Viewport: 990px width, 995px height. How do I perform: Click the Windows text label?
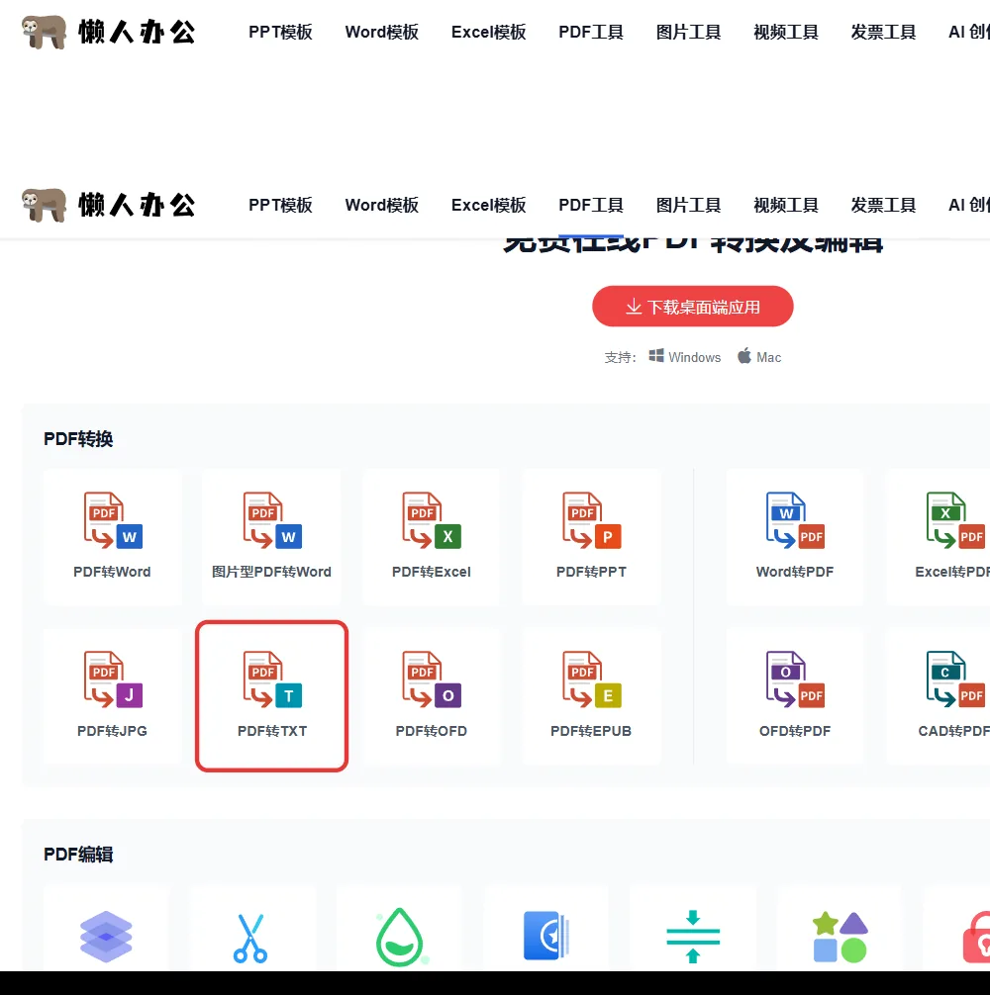click(695, 357)
